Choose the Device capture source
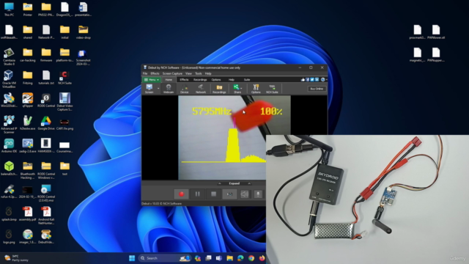The image size is (469, 264). coord(184,89)
